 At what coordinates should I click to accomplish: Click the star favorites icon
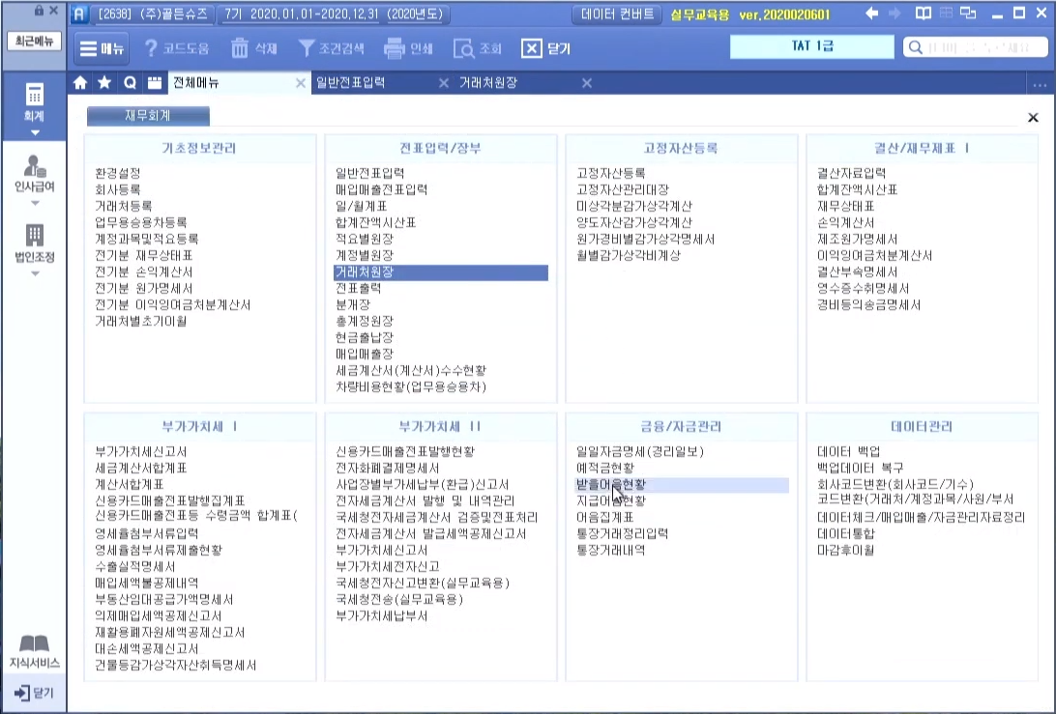[x=104, y=83]
